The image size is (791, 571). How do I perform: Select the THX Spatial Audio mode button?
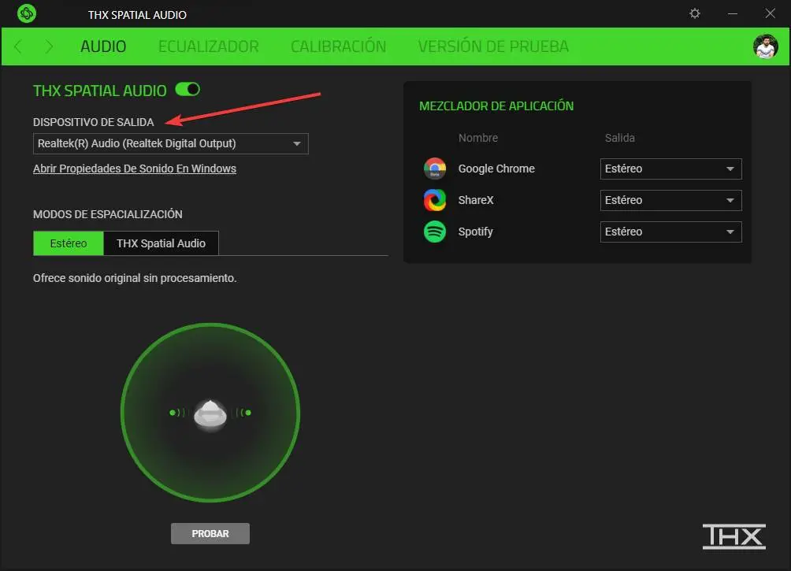coord(161,243)
